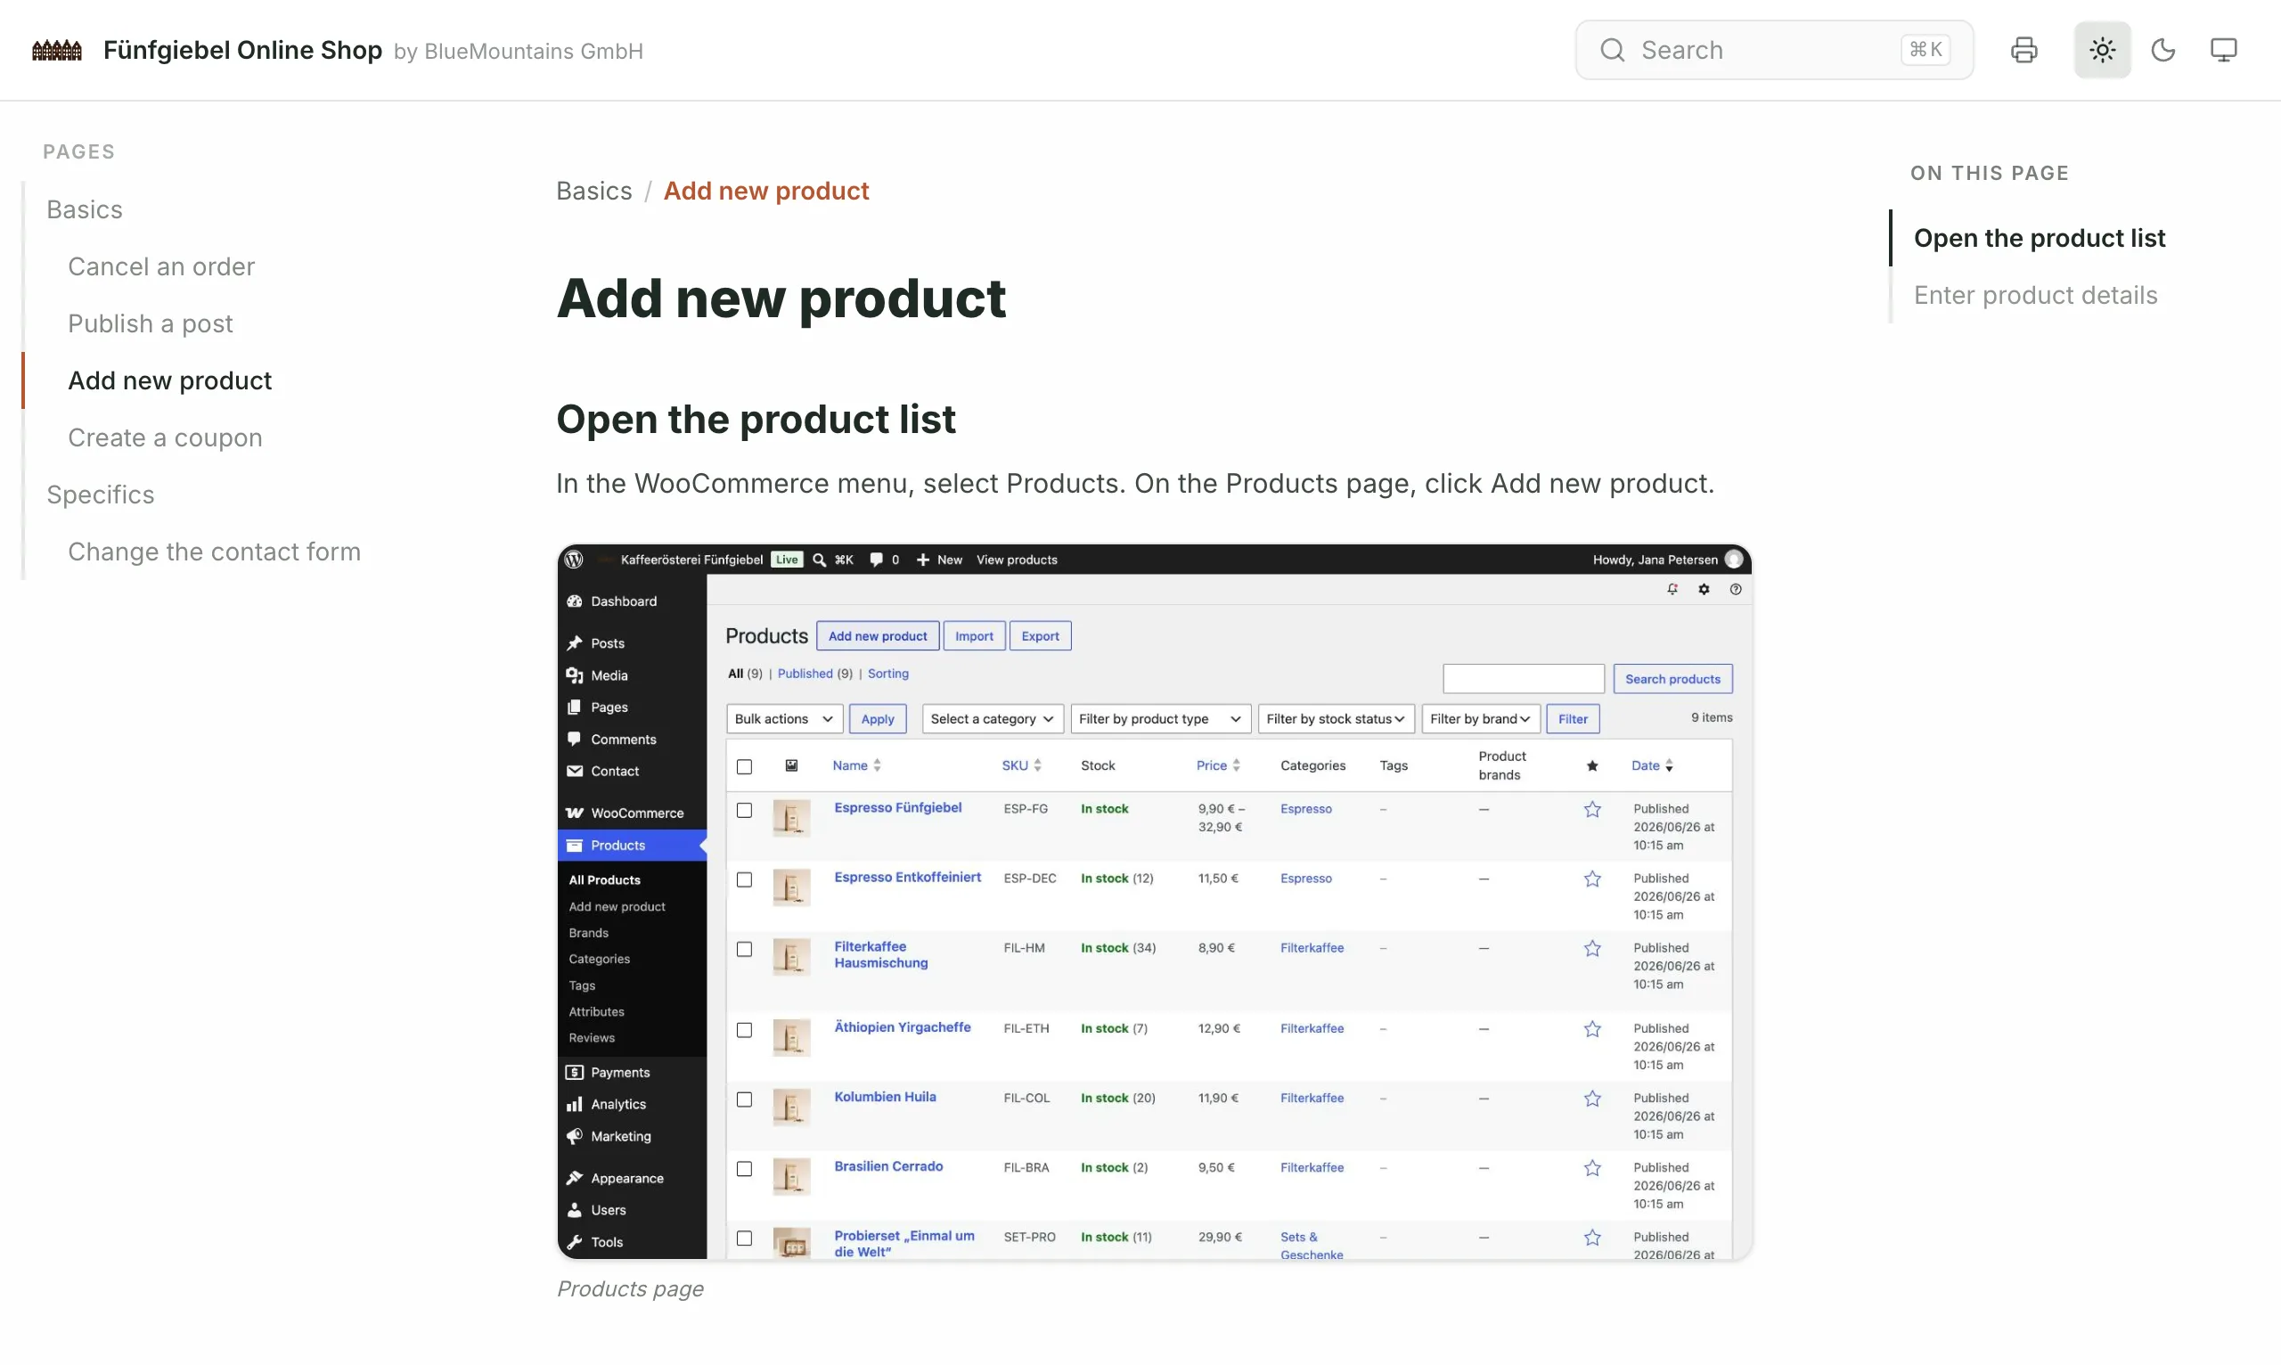Click the Analytics bar chart icon
The image size is (2281, 1365).
(575, 1104)
